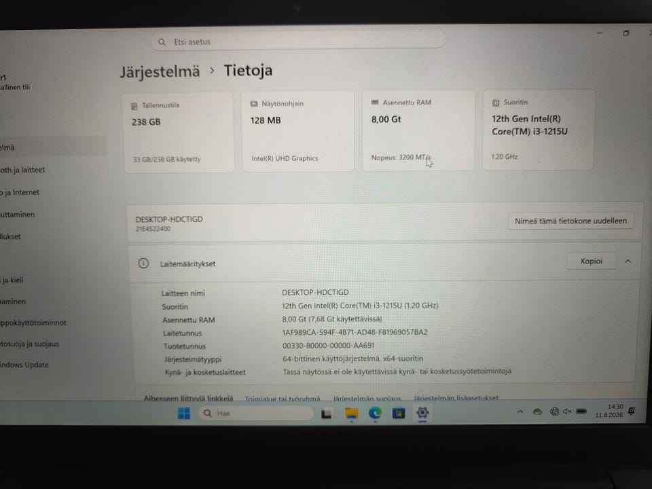Select the Järjestelmä sidebar item
This screenshot has width=652, height=489.
click(52, 147)
